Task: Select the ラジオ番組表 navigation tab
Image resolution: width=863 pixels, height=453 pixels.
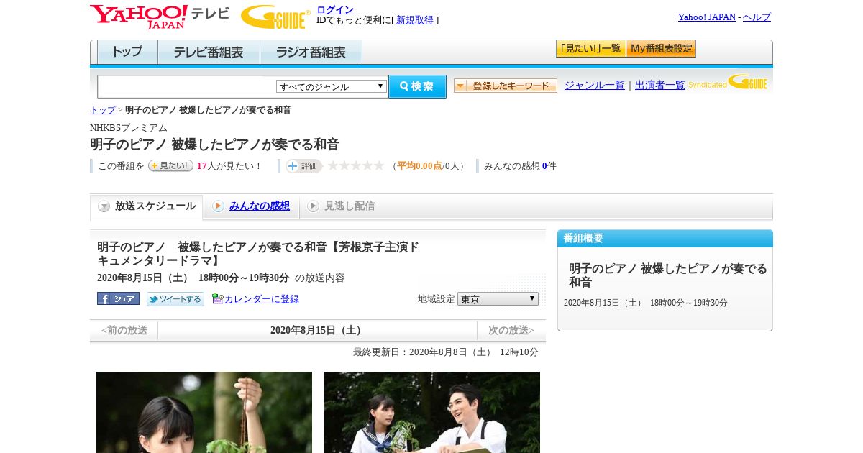Action: [311, 52]
